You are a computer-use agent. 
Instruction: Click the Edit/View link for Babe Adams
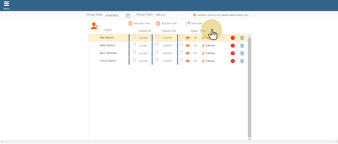(x=210, y=46)
